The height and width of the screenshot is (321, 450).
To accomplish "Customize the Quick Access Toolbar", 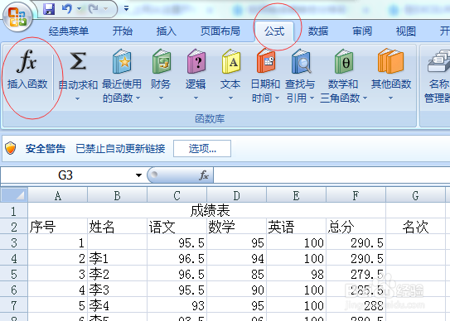I will click(x=126, y=8).
